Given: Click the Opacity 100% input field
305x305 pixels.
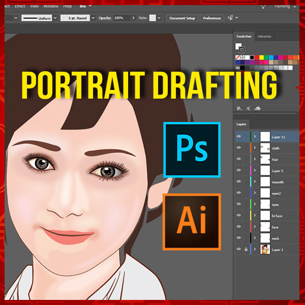Looking at the screenshot, I should coord(122,18).
